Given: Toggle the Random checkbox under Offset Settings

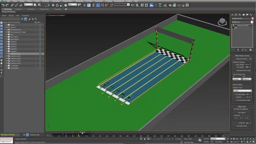Looking at the screenshot, I should (235, 97).
